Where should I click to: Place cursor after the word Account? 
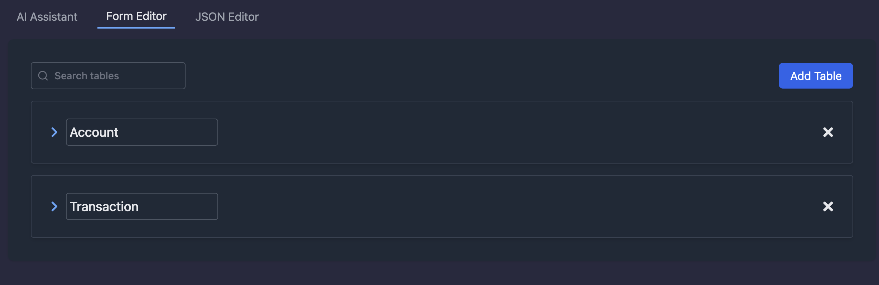119,132
